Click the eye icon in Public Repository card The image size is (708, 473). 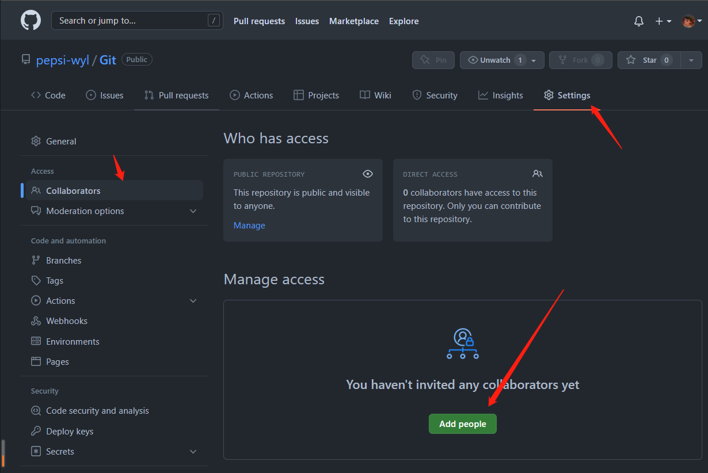(368, 174)
